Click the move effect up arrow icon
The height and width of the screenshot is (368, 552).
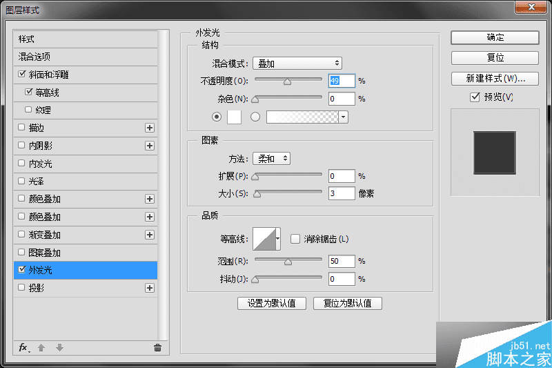pos(41,348)
